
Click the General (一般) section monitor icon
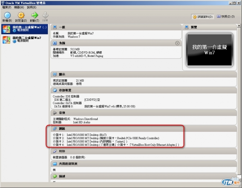[55, 27]
